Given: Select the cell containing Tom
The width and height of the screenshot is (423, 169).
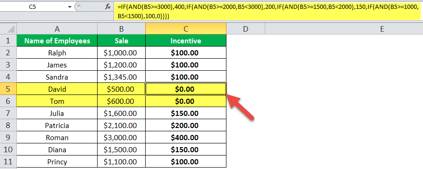Looking at the screenshot, I should tap(57, 101).
